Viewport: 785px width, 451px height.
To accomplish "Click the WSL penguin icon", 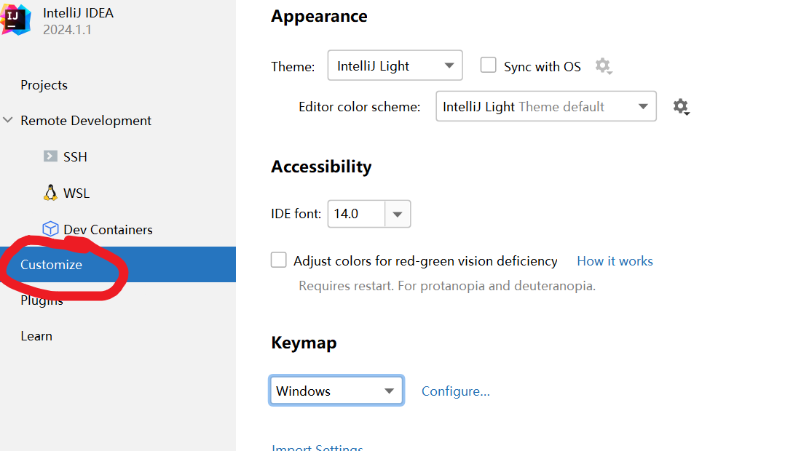I will [50, 193].
